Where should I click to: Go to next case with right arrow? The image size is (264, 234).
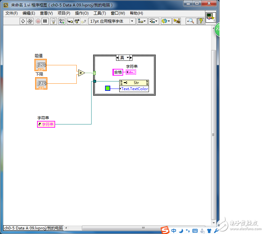(131, 58)
